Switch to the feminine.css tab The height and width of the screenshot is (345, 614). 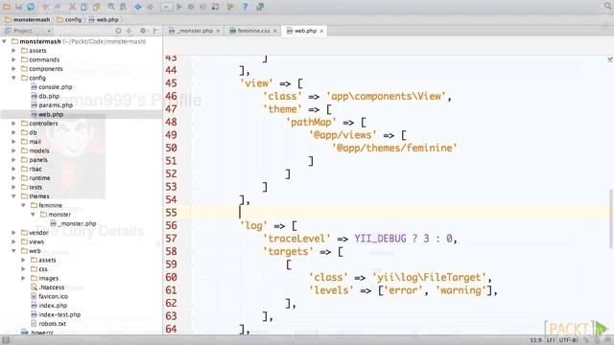(253, 31)
